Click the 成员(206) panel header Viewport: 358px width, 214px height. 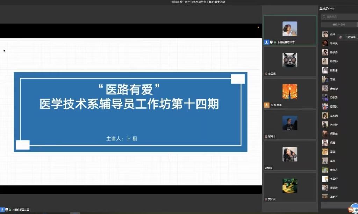click(x=327, y=8)
